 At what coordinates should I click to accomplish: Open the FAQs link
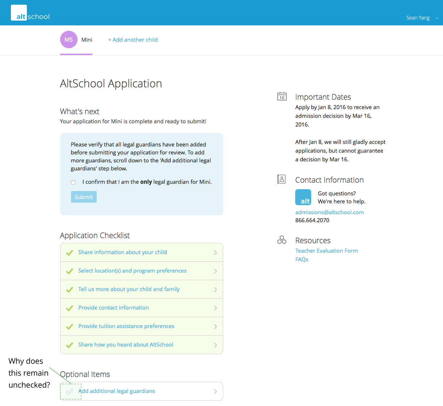302,260
